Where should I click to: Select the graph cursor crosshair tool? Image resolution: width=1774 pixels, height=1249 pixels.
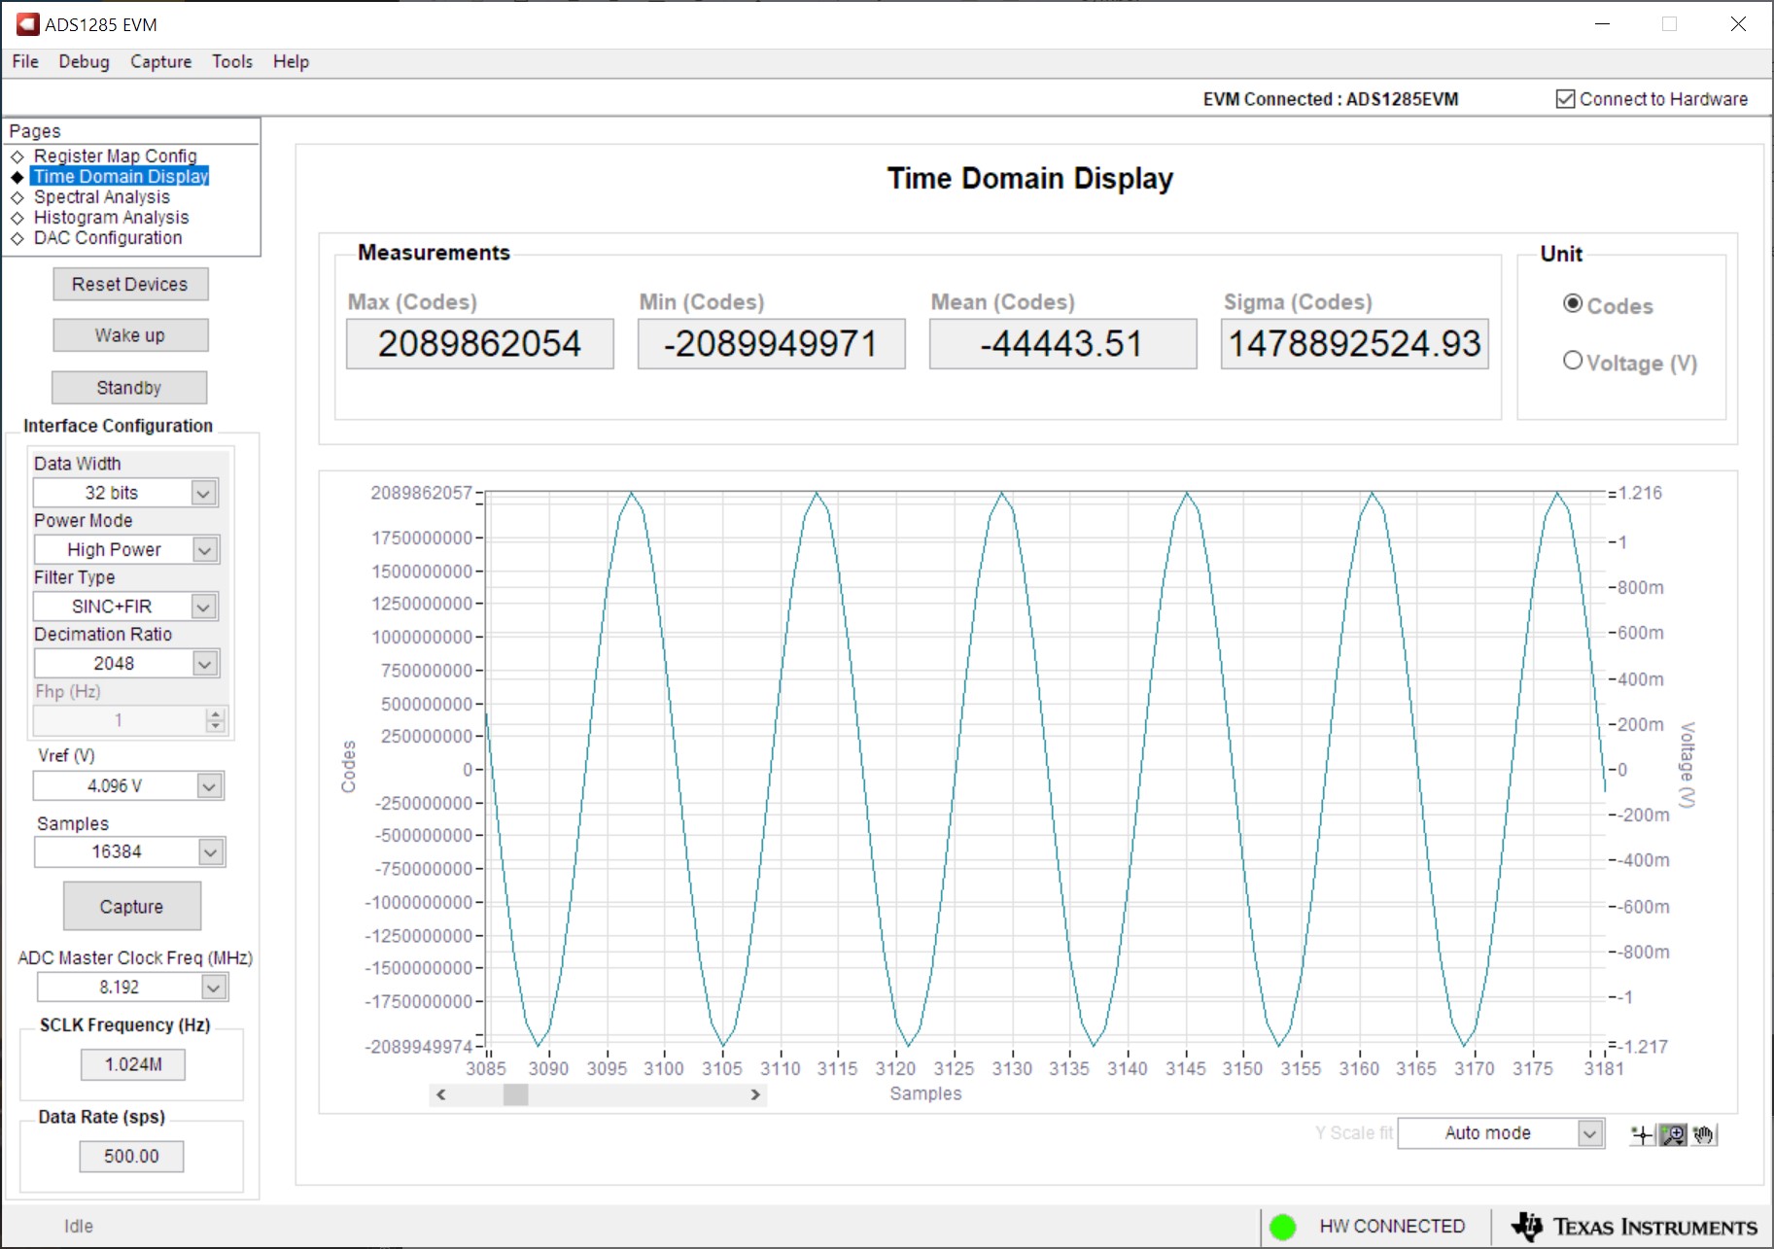[x=1643, y=1134]
